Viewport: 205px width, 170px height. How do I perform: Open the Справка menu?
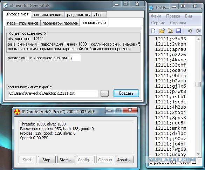178,23
